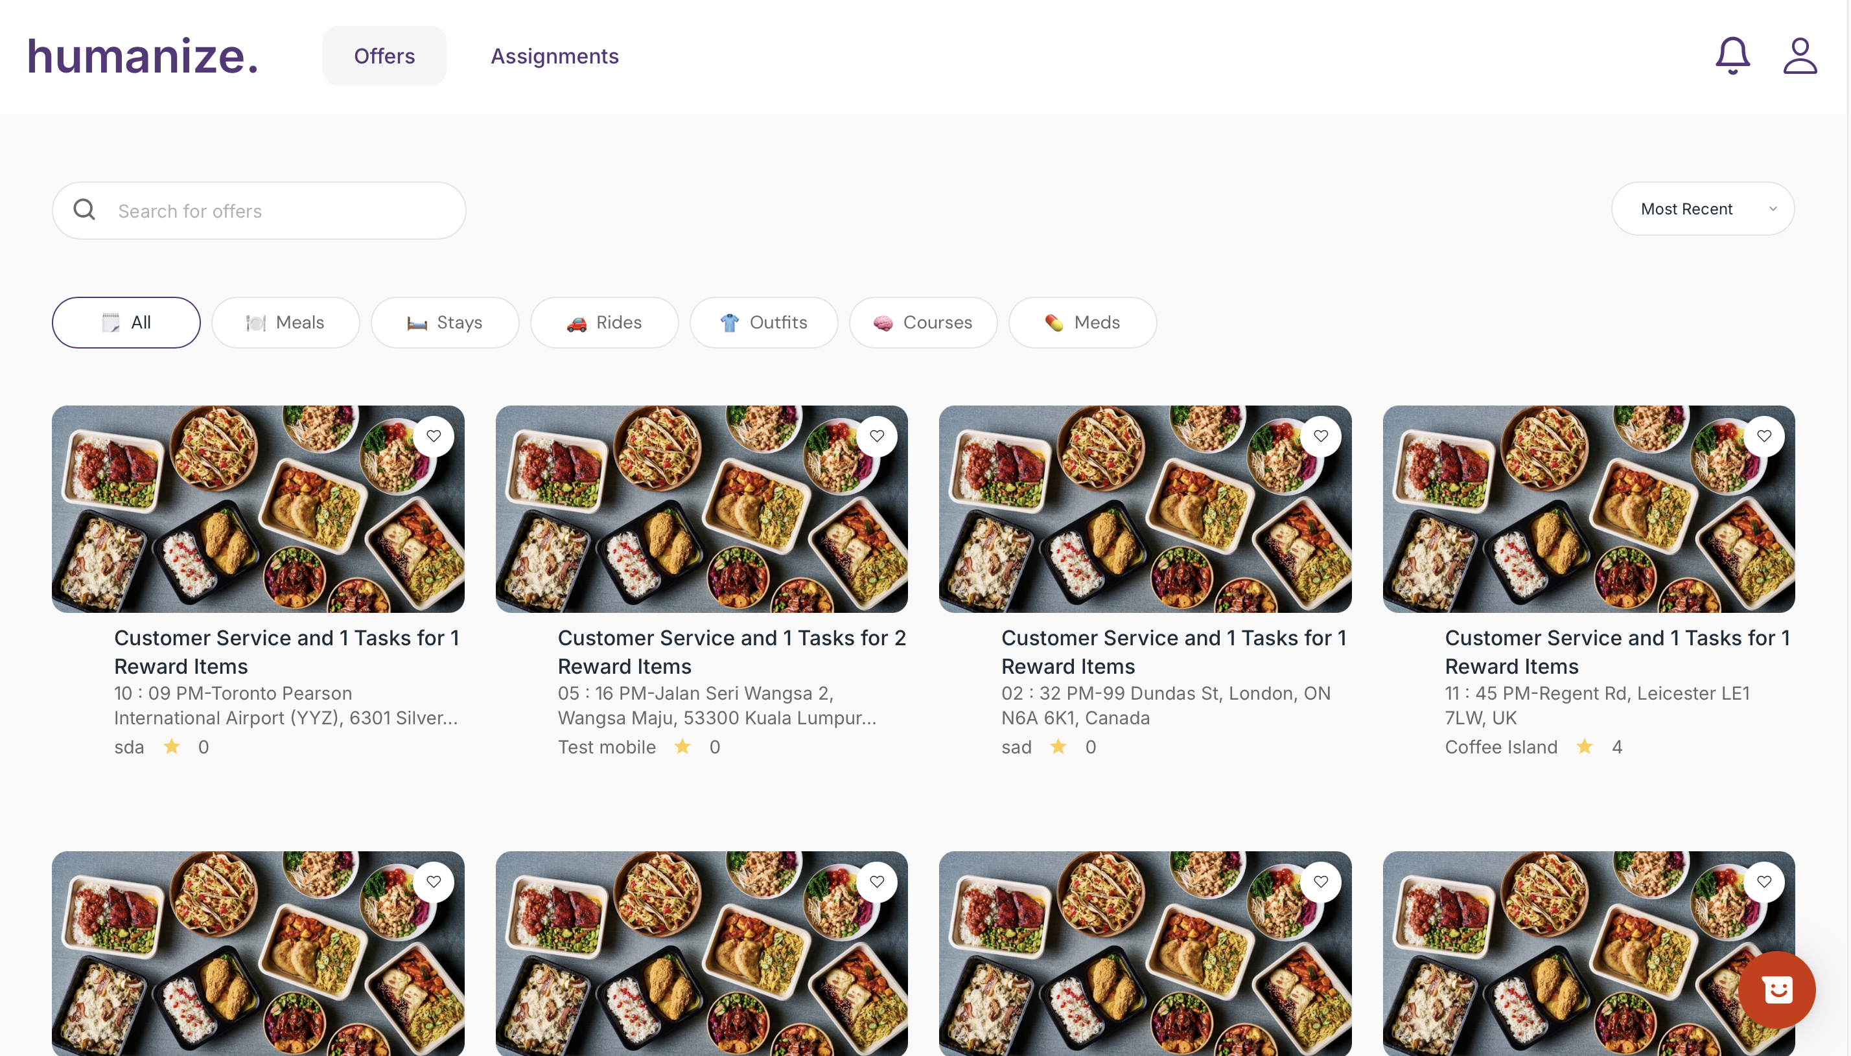Click the search magnifier icon
The image size is (1851, 1056).
coord(84,210)
